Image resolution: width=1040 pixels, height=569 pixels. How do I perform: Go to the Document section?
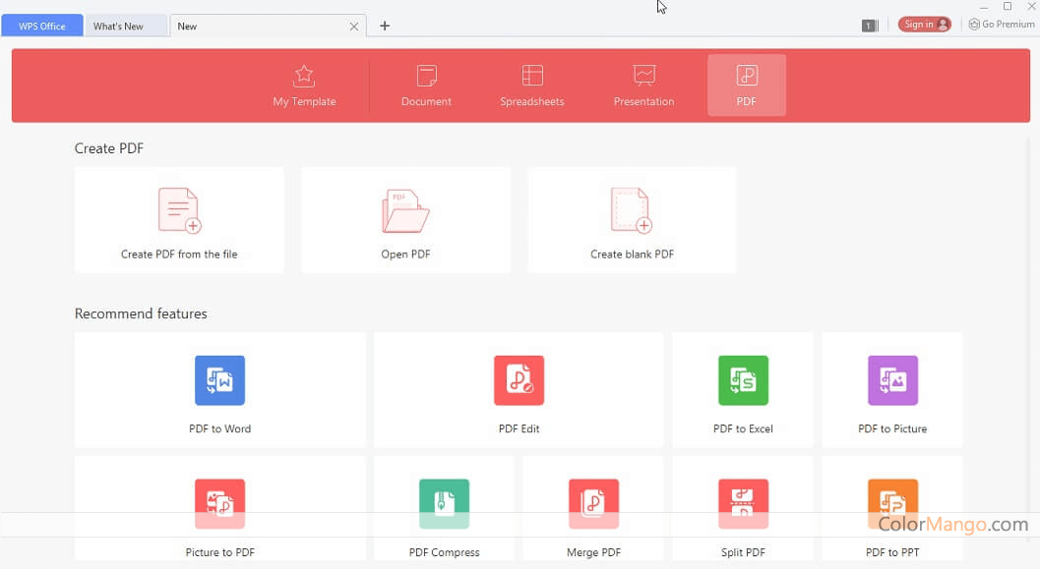tap(426, 86)
